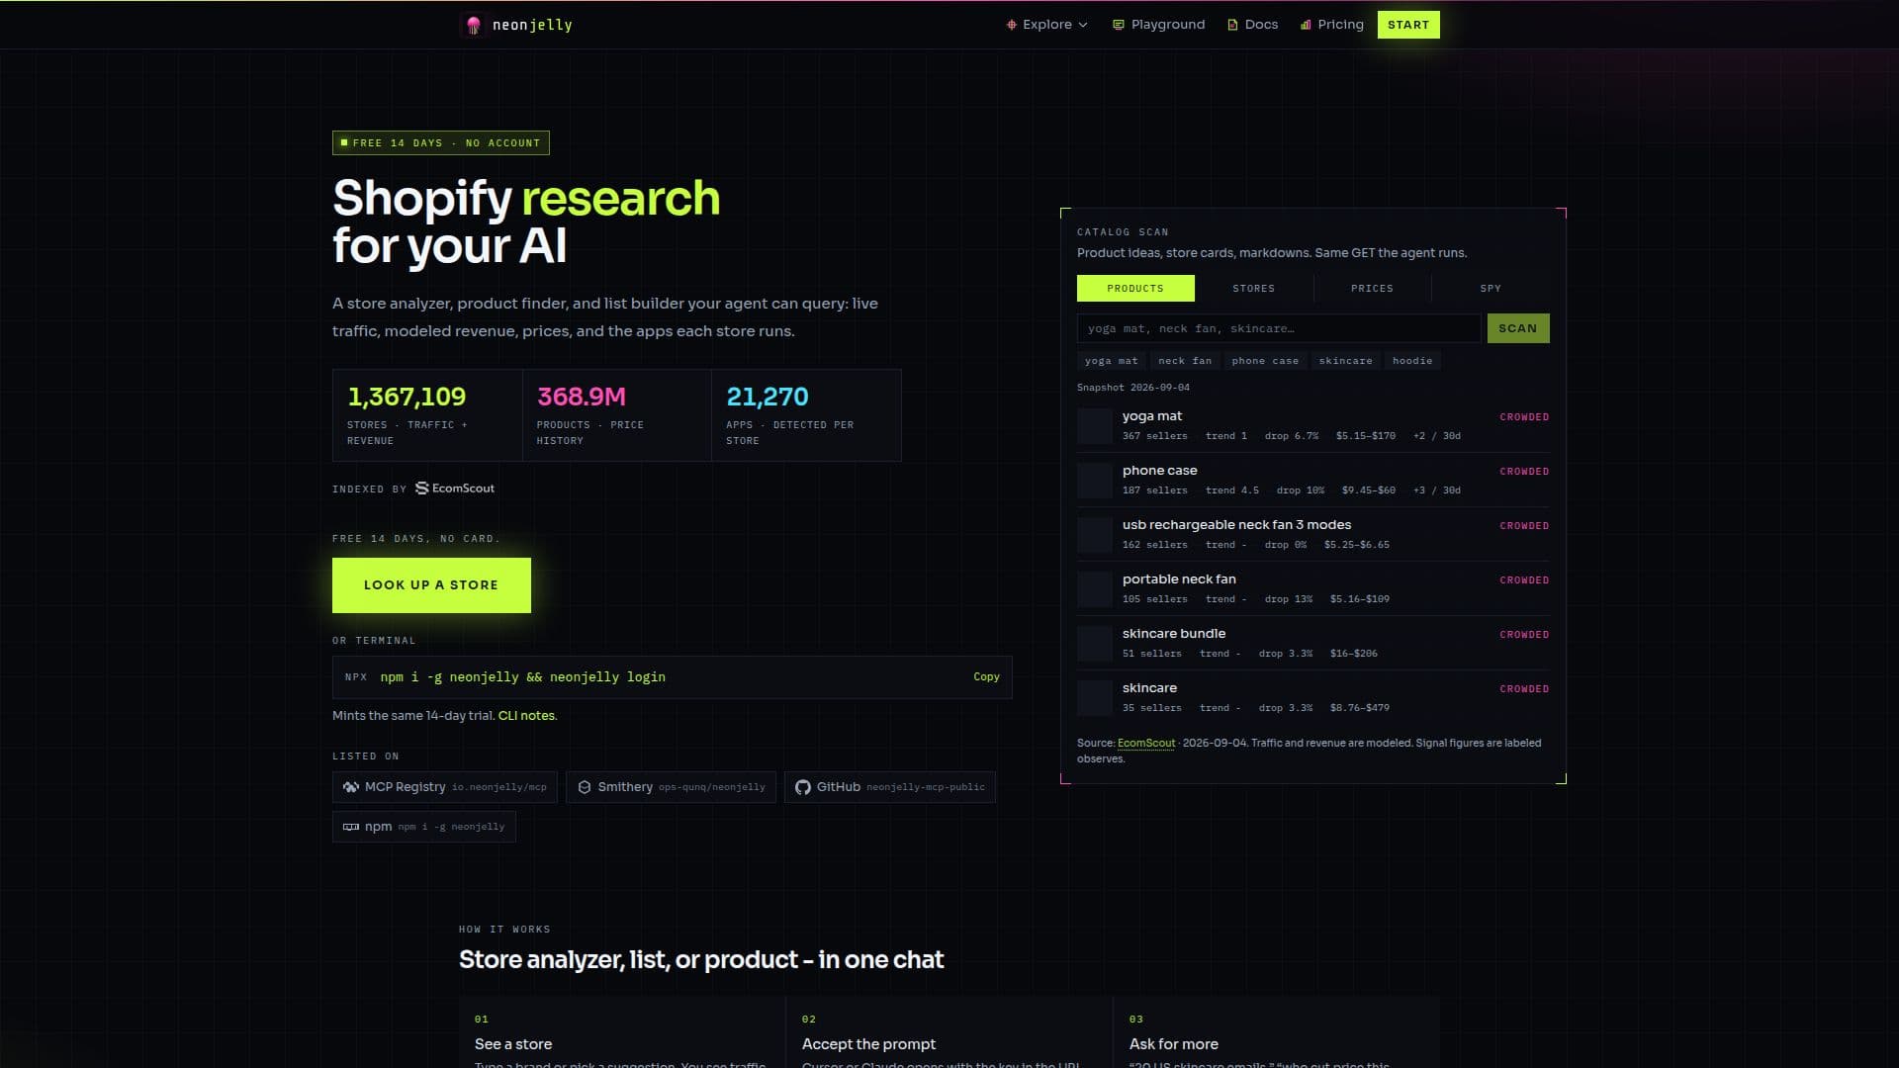This screenshot has height=1068, width=1899.
Task: Click the npm install command text
Action: [522, 677]
